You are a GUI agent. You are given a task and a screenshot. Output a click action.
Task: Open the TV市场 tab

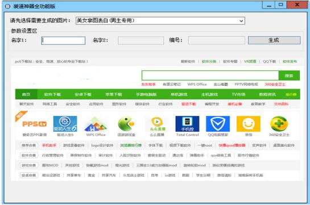[239, 94]
